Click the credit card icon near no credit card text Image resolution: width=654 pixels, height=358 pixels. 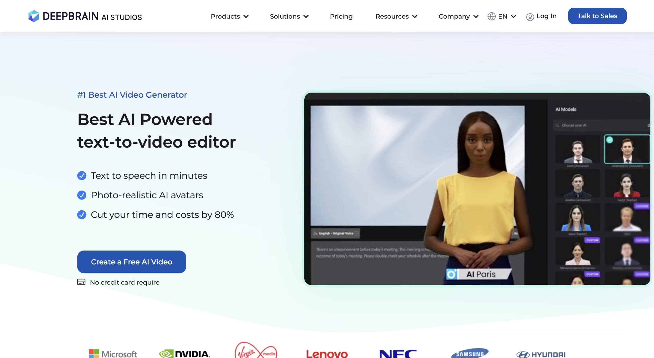pyautogui.click(x=81, y=282)
